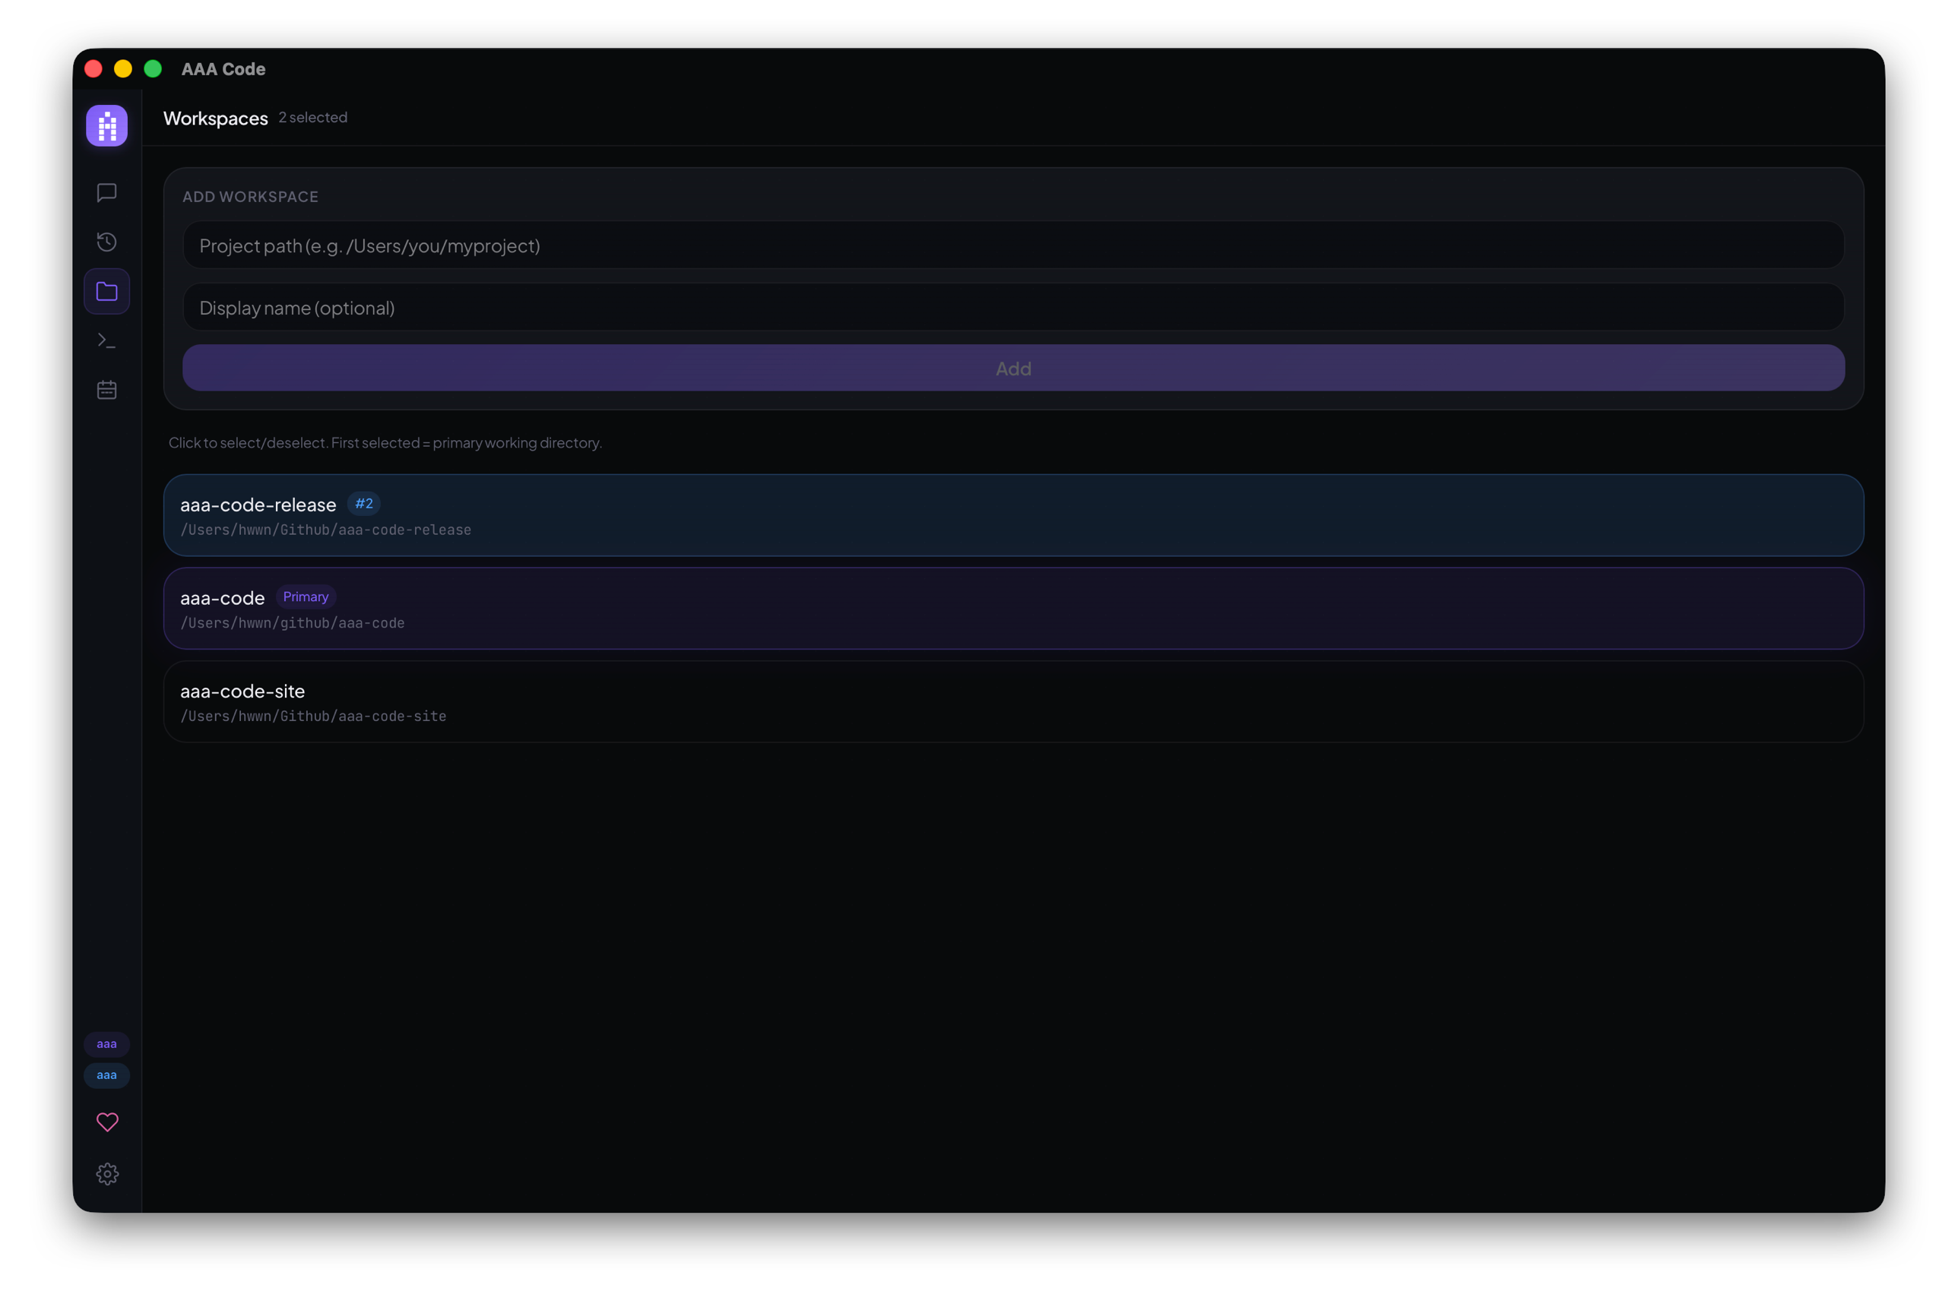Open settings gear icon at sidebar bottom

tap(108, 1175)
